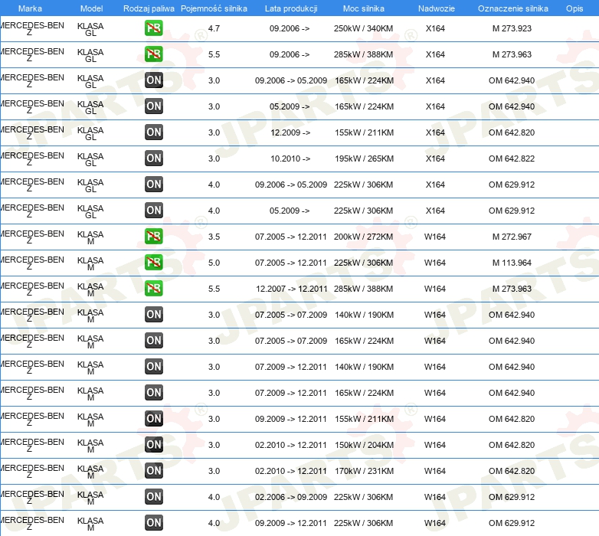Click the petrol icon in the KLASA M 5.5 row

pos(153,288)
